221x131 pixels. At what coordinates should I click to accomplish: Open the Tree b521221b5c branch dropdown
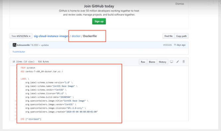(21, 36)
